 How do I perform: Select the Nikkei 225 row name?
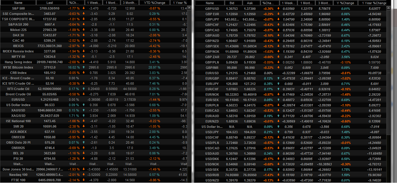click(18, 30)
